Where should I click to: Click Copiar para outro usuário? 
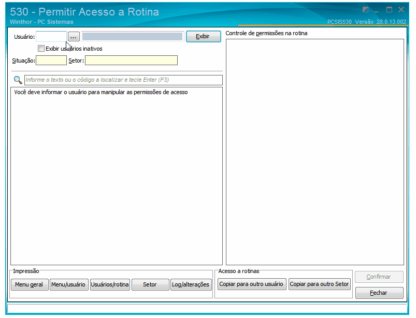[252, 284]
